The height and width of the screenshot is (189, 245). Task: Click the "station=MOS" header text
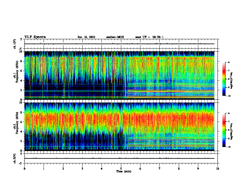(x=115, y=37)
